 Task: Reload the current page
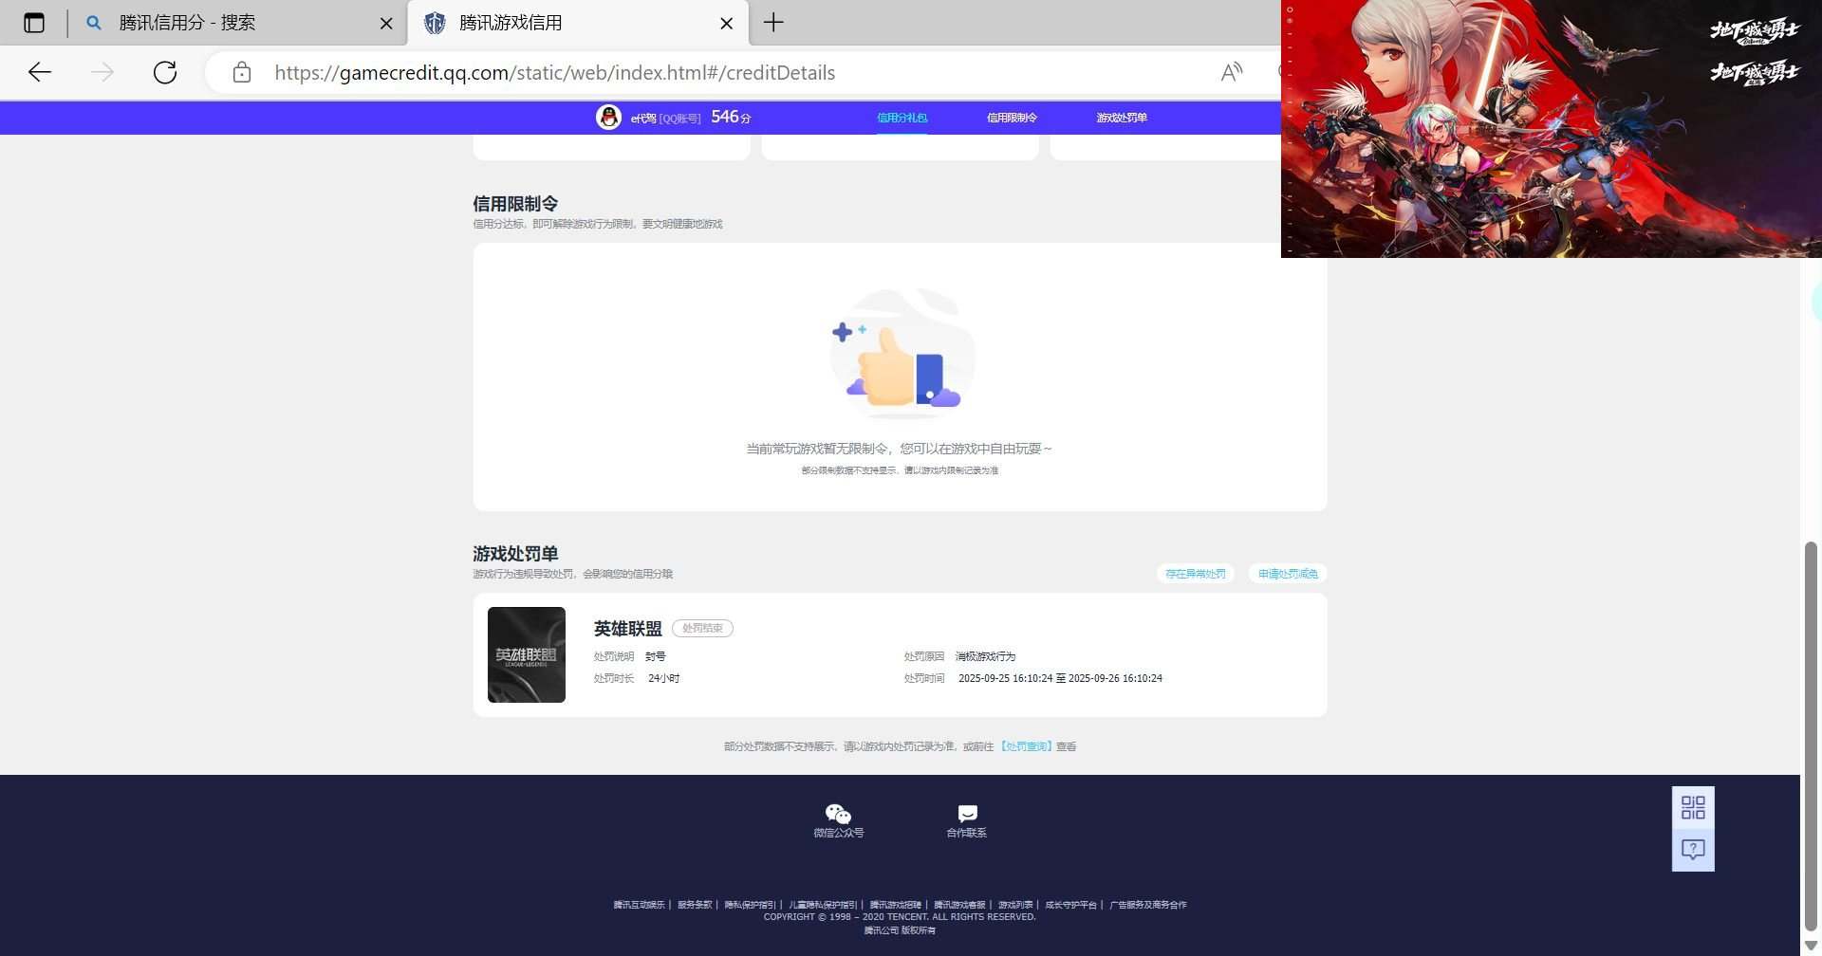[165, 73]
